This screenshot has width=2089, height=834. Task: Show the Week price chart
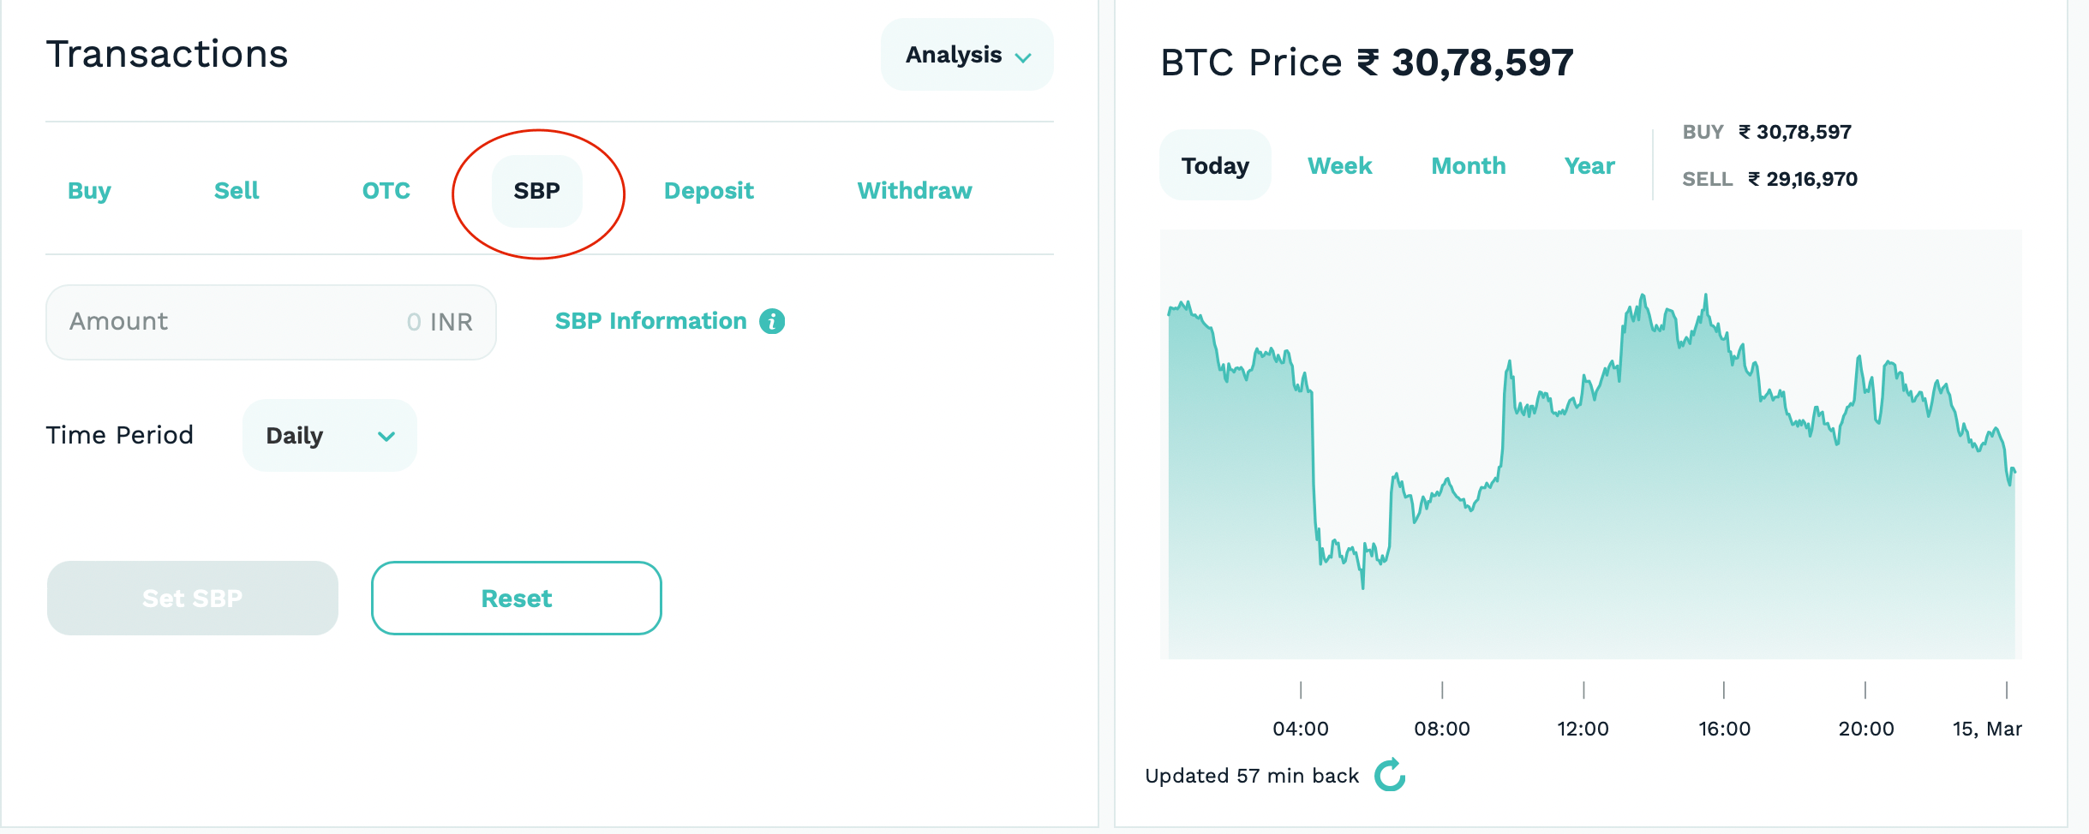tap(1339, 165)
